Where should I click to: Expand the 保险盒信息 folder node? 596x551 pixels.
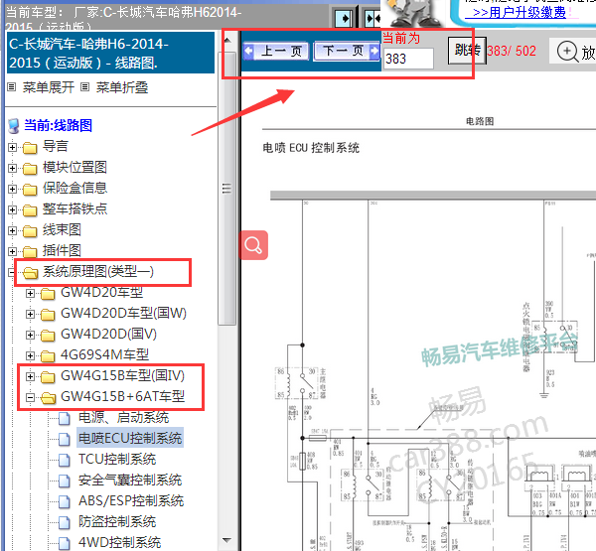pos(12,189)
